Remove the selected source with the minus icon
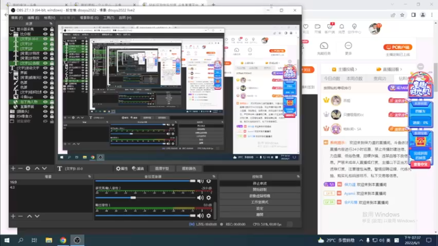Image resolution: width=438 pixels, height=246 pixels. (x=20, y=168)
